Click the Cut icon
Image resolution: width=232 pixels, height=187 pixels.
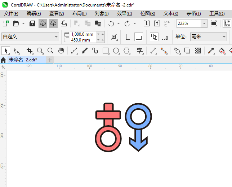tap(77, 23)
